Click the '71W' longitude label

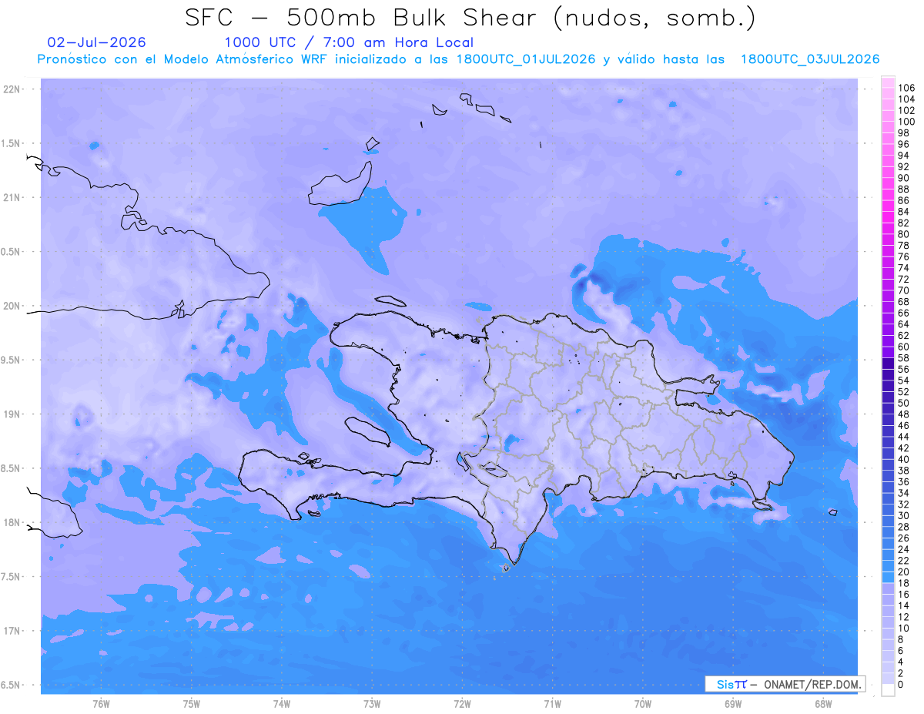pos(552,703)
